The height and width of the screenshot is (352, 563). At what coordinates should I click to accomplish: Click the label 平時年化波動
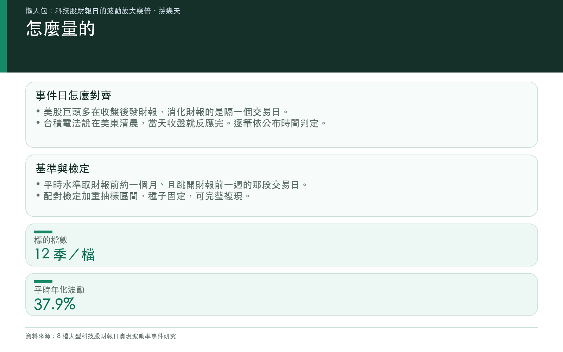[x=59, y=290]
